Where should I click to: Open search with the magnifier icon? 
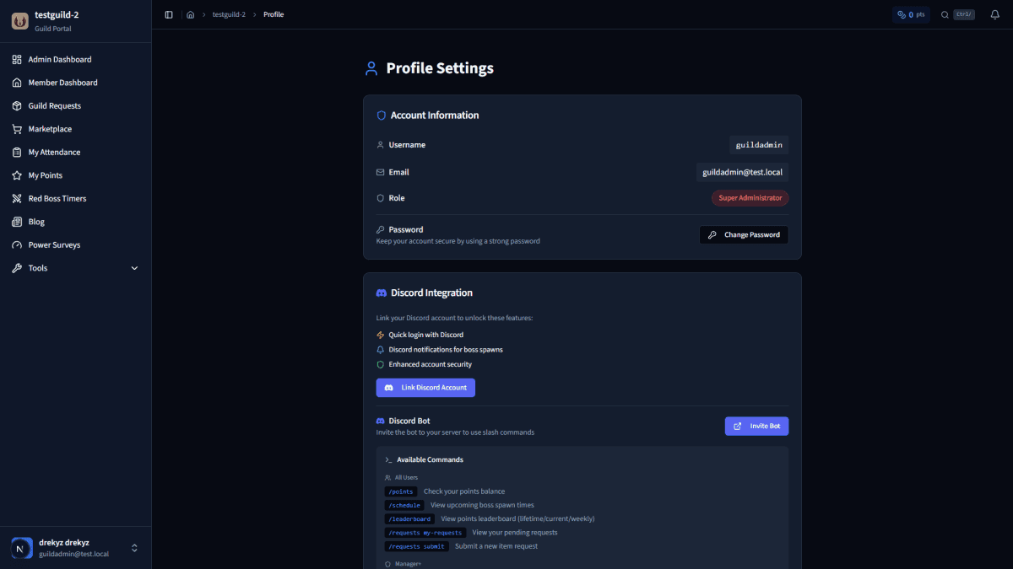946,14
